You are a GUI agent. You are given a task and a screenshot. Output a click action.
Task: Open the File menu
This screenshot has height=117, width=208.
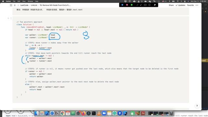(x=14, y=1)
